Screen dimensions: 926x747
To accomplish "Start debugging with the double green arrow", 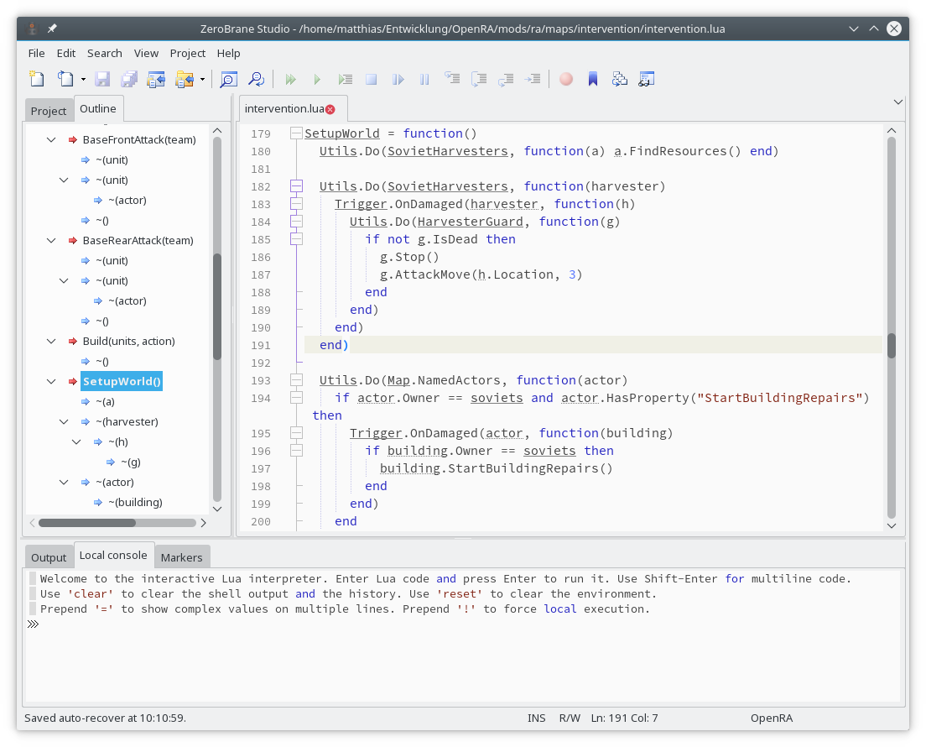I will [x=290, y=79].
